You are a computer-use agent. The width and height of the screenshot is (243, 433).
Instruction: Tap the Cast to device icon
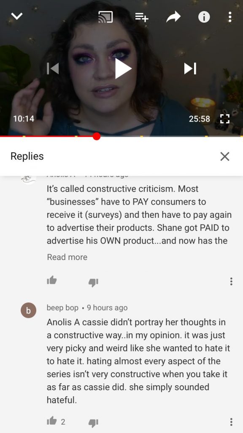105,17
